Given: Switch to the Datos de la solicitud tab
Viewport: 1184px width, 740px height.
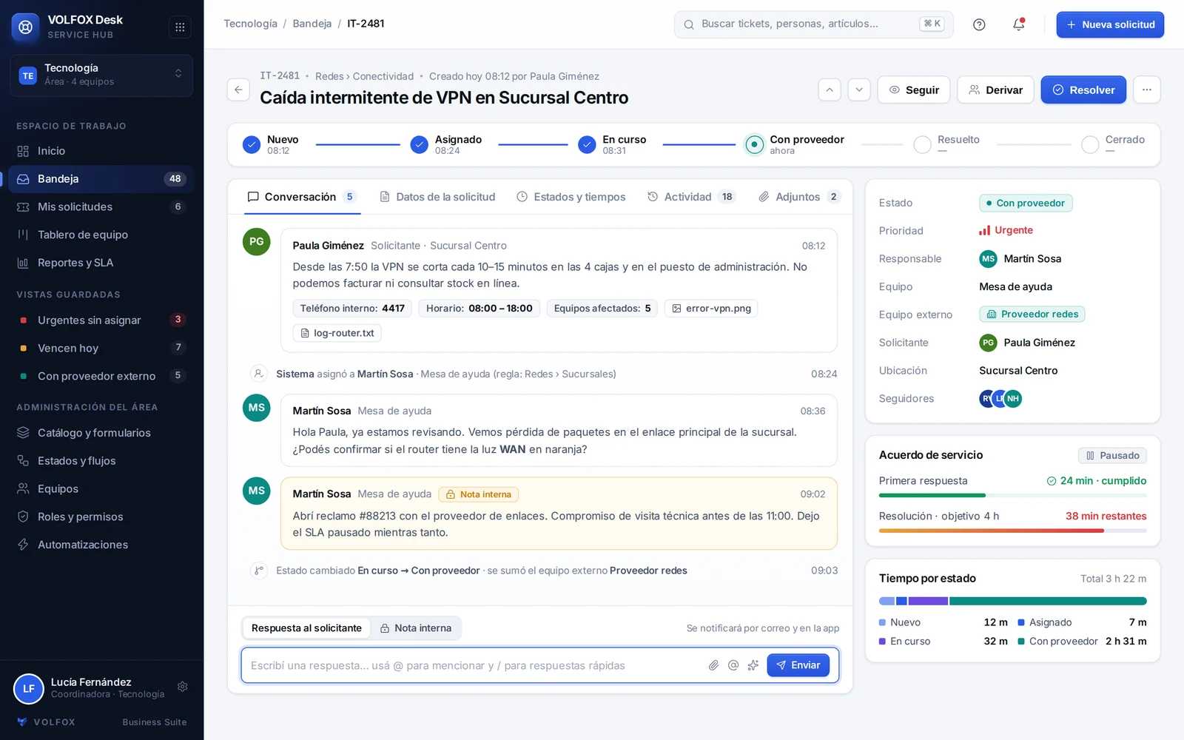Looking at the screenshot, I should (x=437, y=197).
